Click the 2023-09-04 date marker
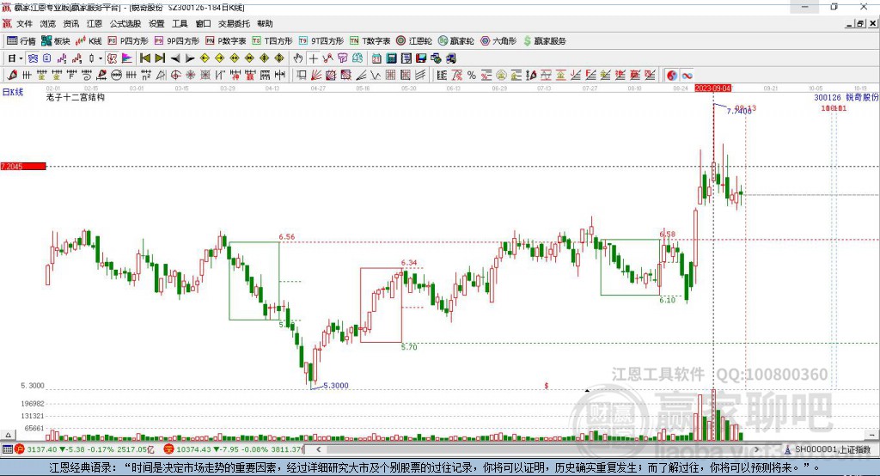The width and height of the screenshot is (880, 476). coord(712,88)
